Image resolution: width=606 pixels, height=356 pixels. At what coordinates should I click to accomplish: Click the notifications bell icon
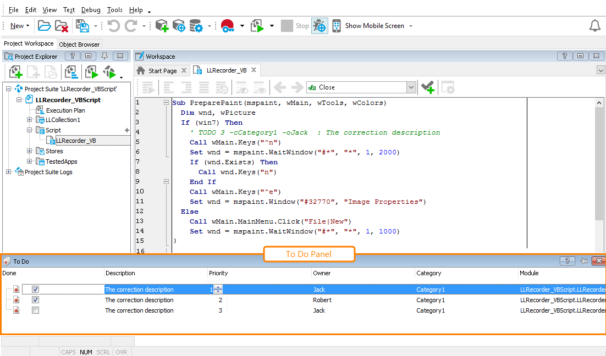click(x=594, y=26)
